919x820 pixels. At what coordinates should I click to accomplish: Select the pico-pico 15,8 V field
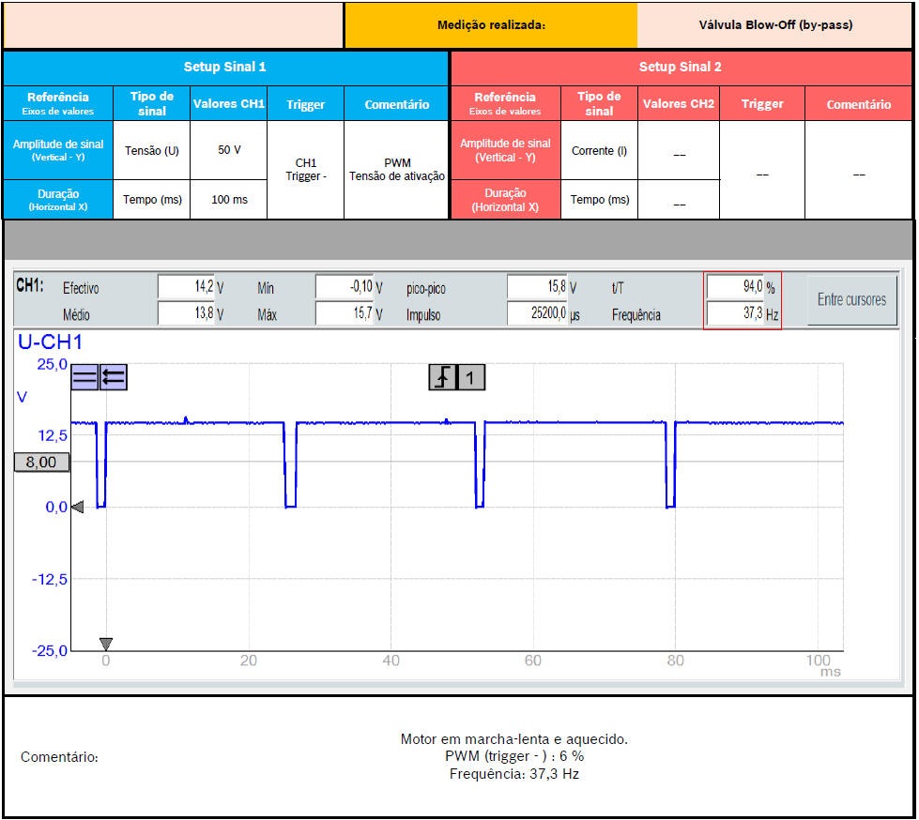coord(537,287)
